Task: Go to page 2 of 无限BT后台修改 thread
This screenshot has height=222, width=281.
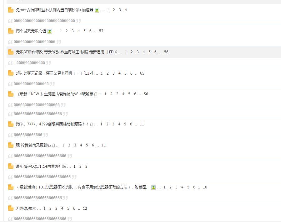Action: click(x=132, y=52)
